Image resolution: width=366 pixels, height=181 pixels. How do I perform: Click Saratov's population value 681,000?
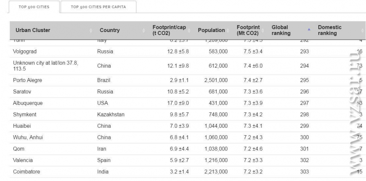tap(218, 92)
